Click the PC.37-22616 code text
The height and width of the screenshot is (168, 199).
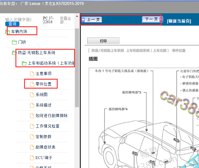(48, 20)
